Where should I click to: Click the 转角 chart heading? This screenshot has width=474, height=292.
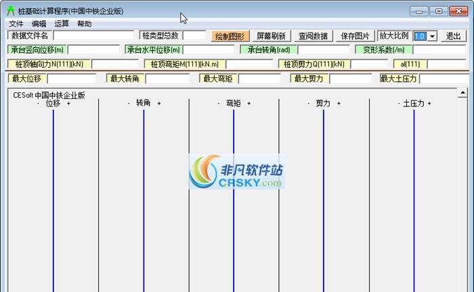click(x=144, y=103)
